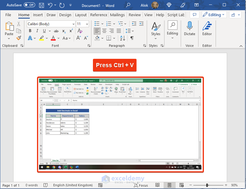The height and width of the screenshot is (189, 246).
Task: Switch to Print Layout view
Action: pyautogui.click(x=169, y=185)
